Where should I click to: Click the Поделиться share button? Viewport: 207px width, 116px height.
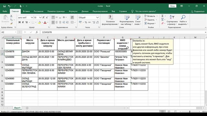click(x=198, y=12)
